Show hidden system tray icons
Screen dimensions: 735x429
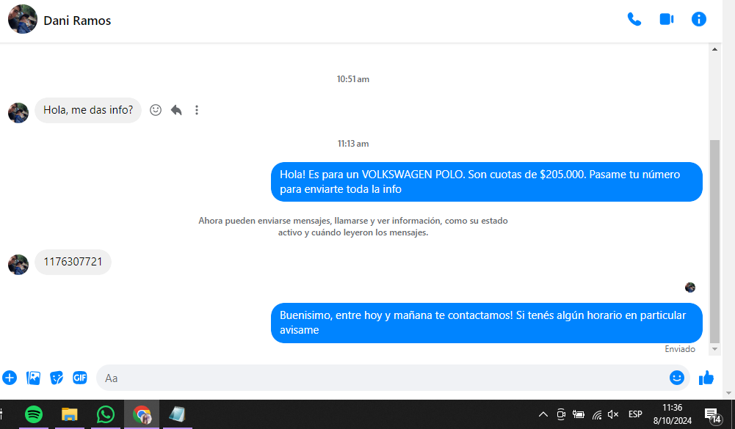coord(543,414)
